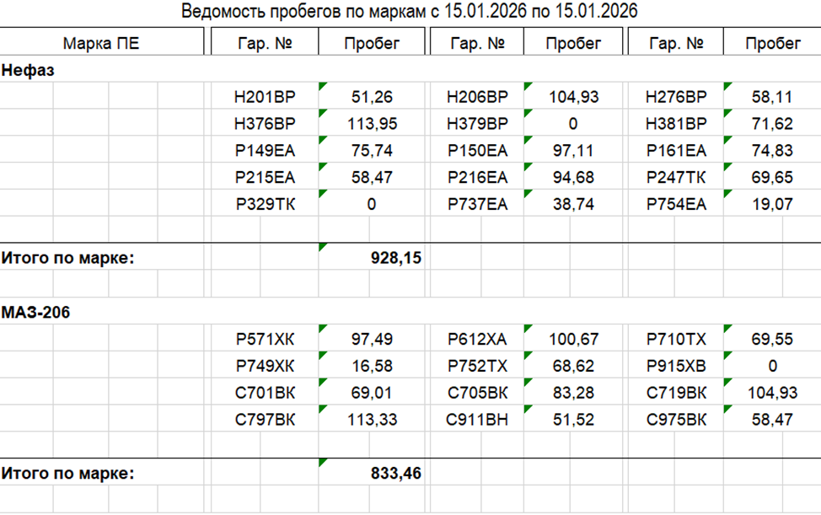
Task: Select the 'Нефаз' brand group label
Action: (28, 71)
